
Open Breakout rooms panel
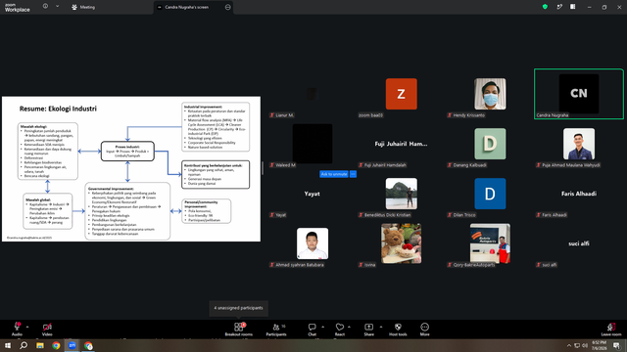(239, 330)
